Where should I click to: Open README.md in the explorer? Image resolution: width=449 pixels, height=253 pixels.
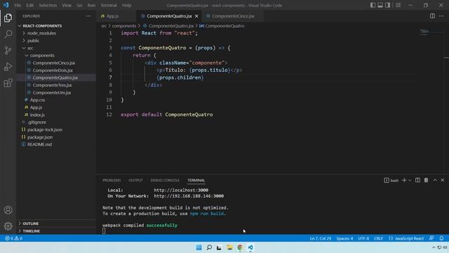(39, 145)
